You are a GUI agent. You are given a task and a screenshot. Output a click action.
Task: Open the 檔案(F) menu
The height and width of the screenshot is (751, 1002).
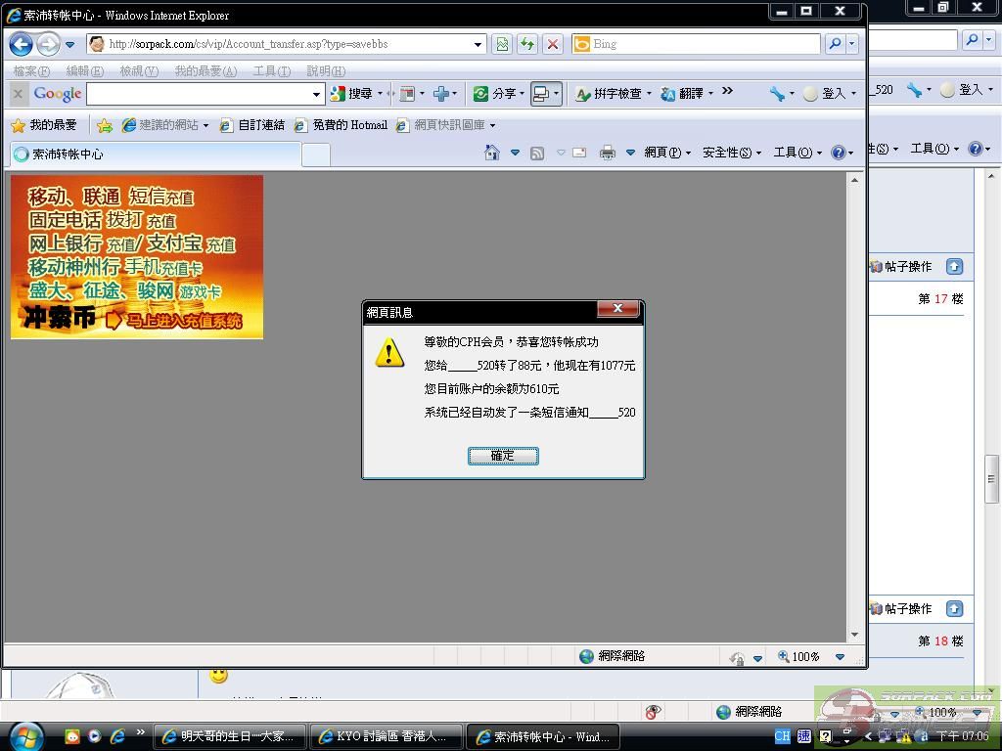pos(31,71)
